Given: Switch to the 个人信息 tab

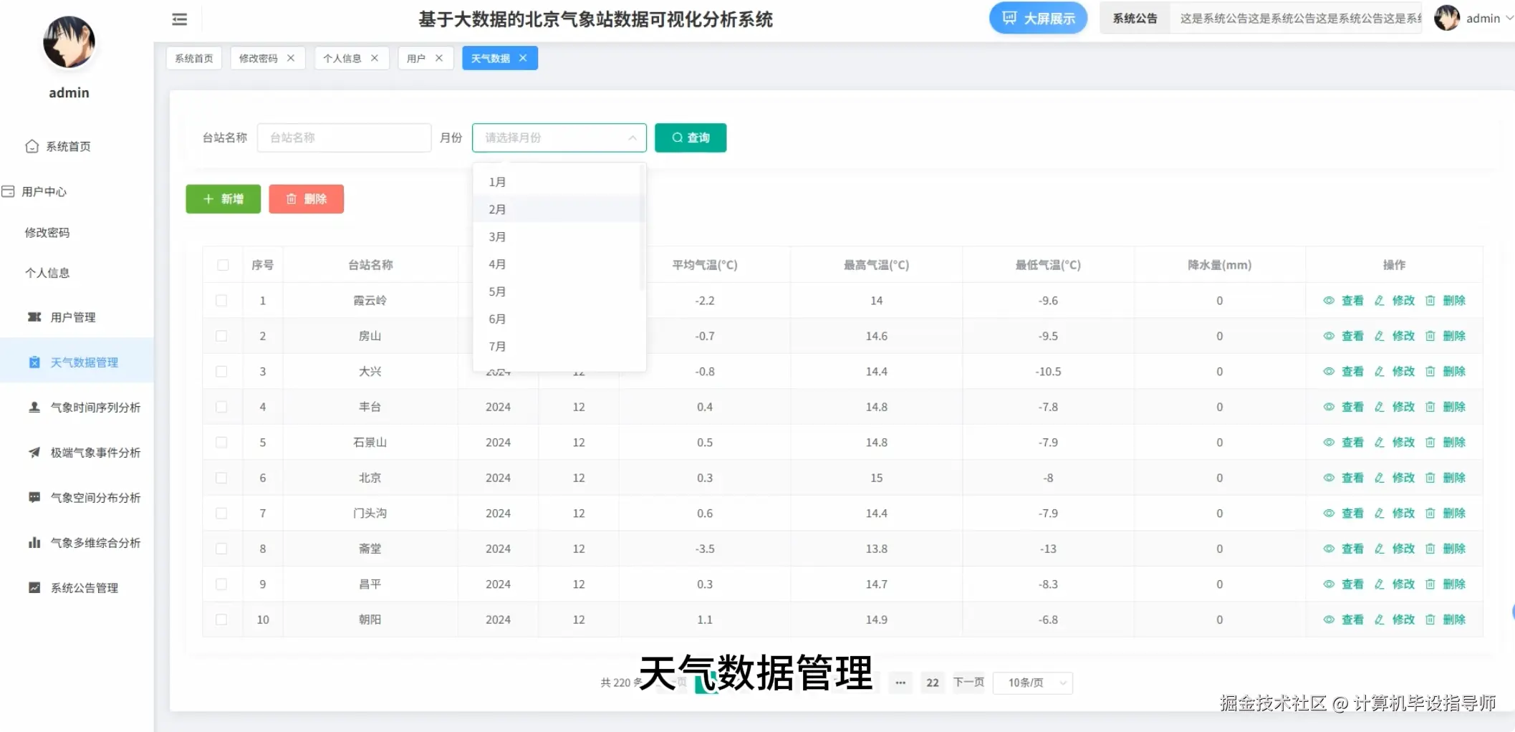Looking at the screenshot, I should point(342,58).
